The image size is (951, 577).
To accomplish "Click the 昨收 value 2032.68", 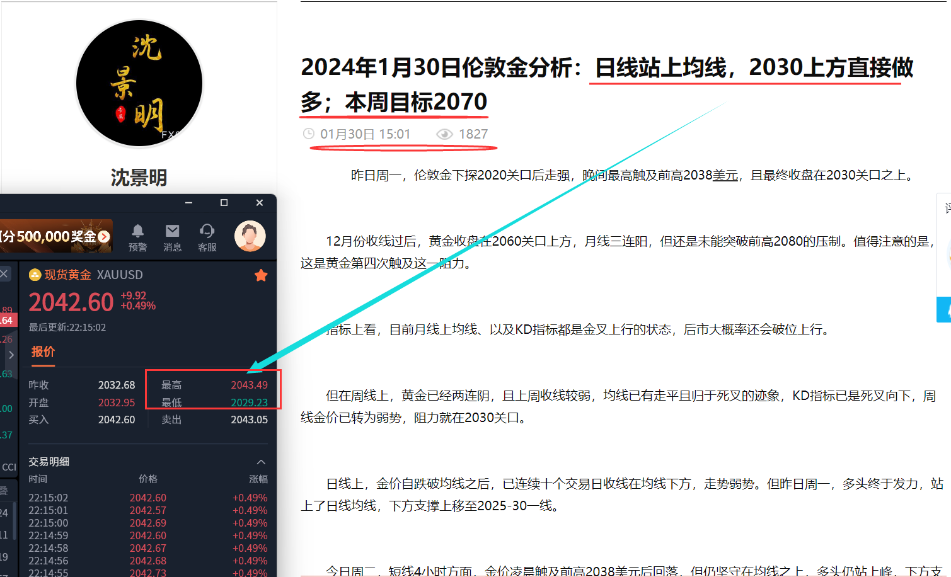I will point(117,385).
